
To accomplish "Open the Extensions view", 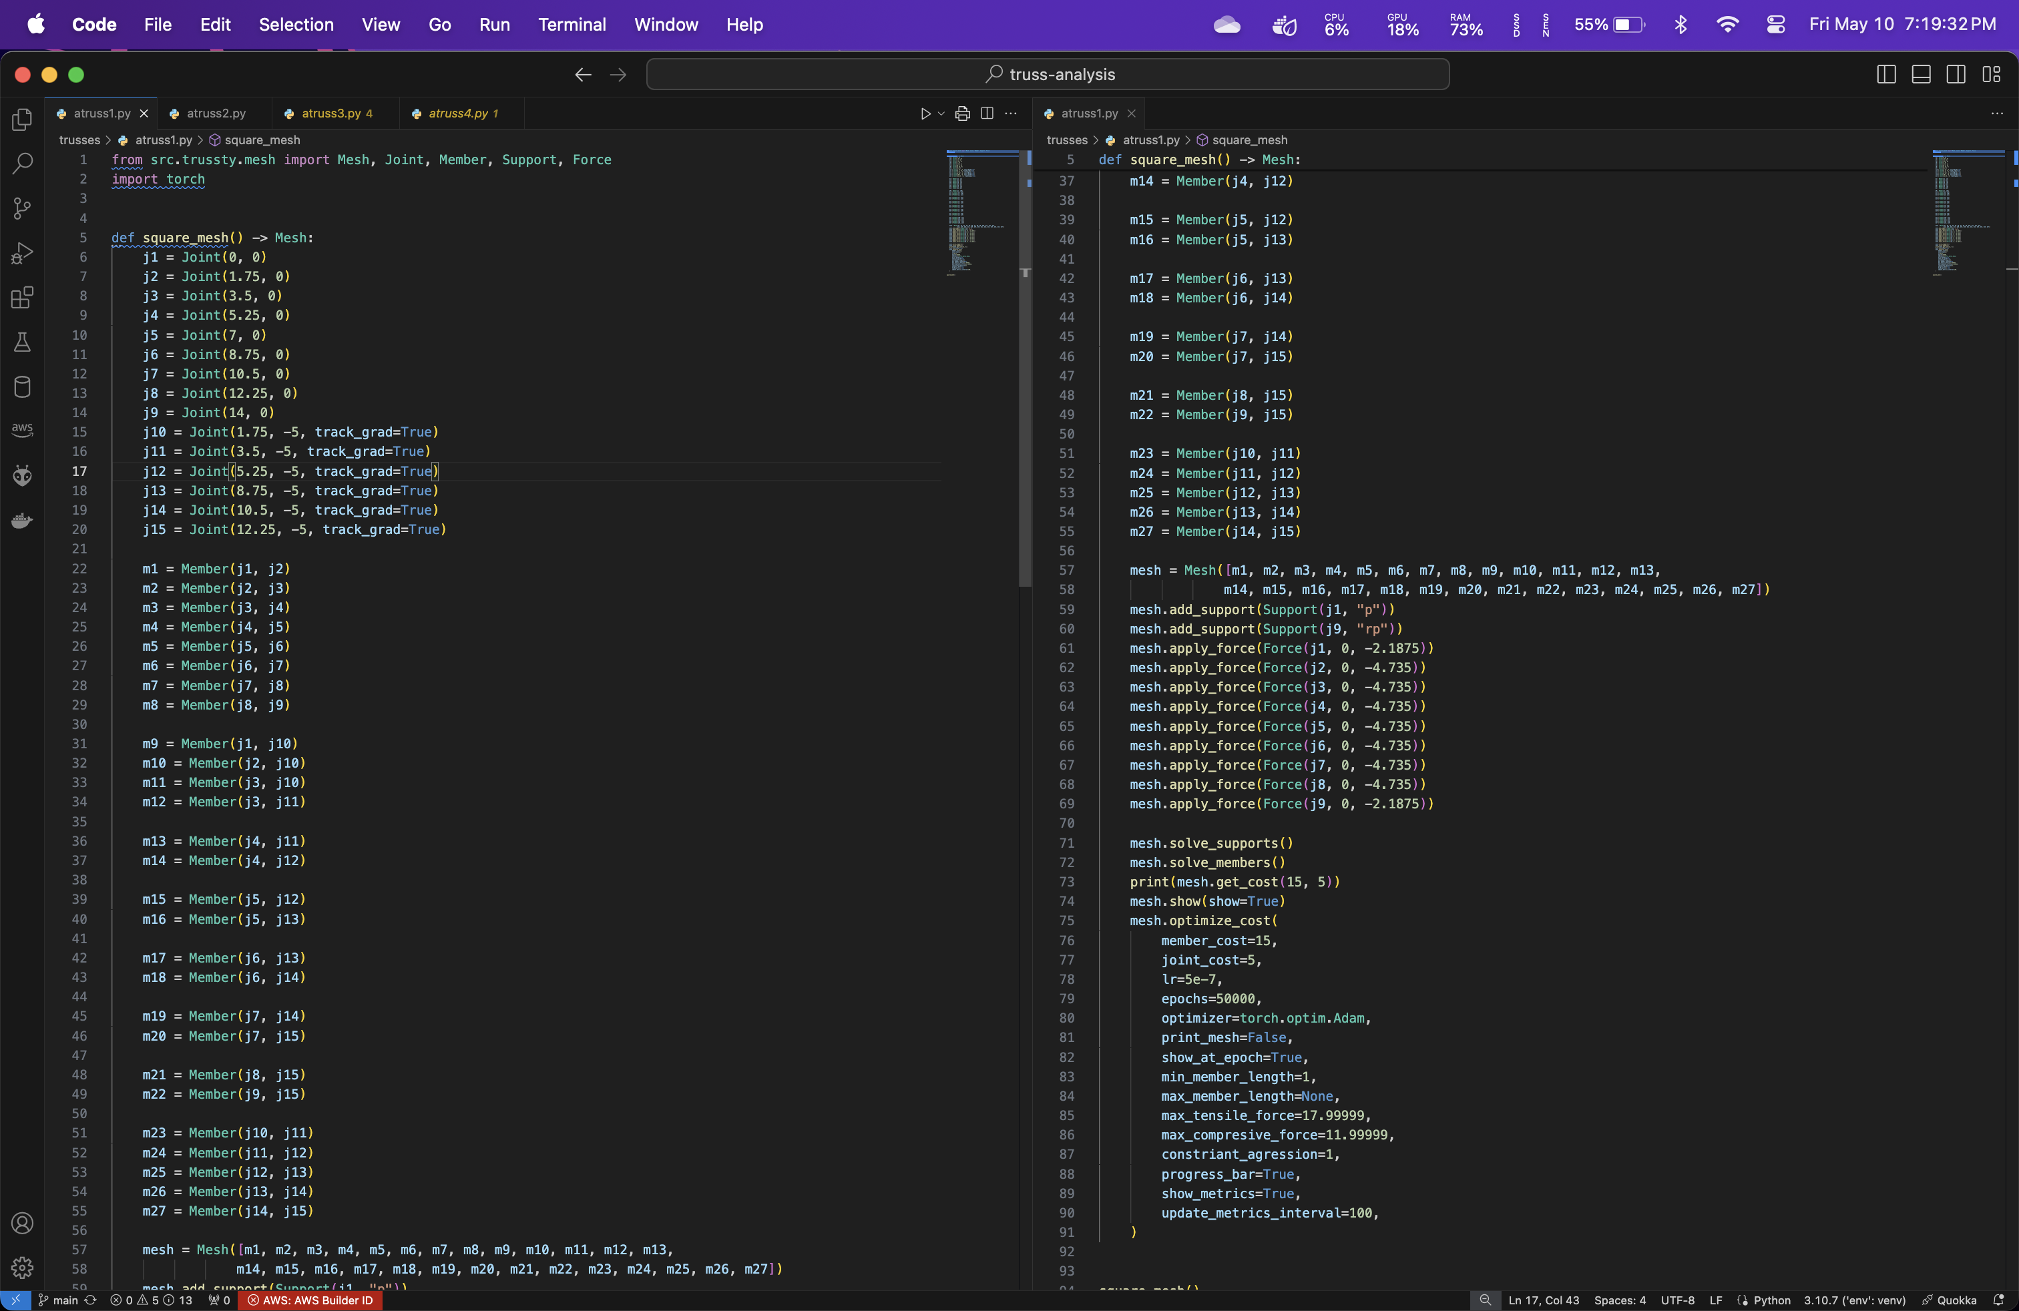I will click(x=23, y=298).
